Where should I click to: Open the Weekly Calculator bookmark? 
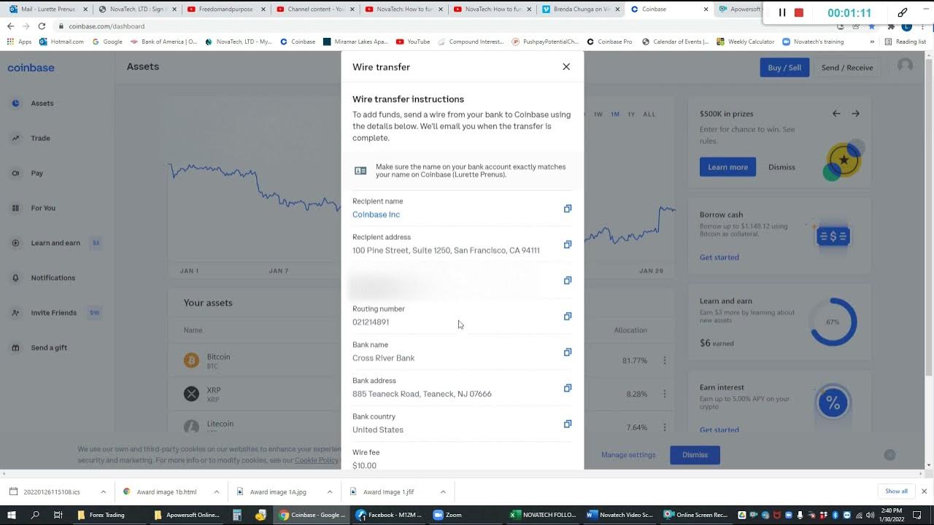(x=745, y=42)
